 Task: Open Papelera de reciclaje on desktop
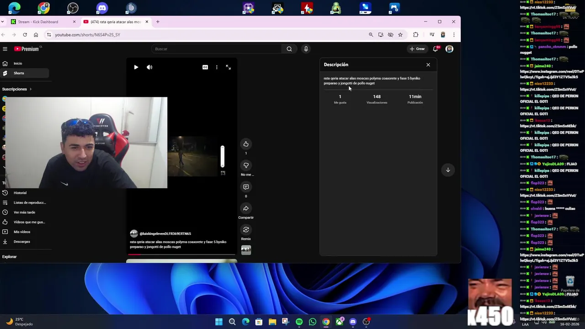(570, 286)
